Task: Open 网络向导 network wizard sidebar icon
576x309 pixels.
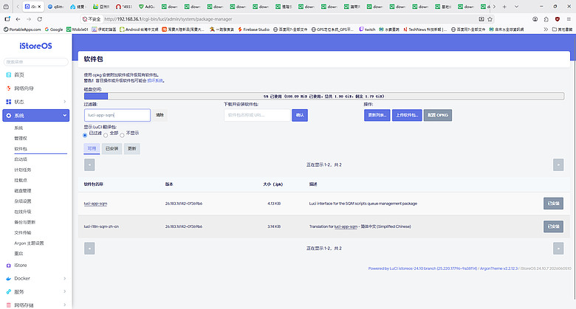Action: click(x=8, y=88)
